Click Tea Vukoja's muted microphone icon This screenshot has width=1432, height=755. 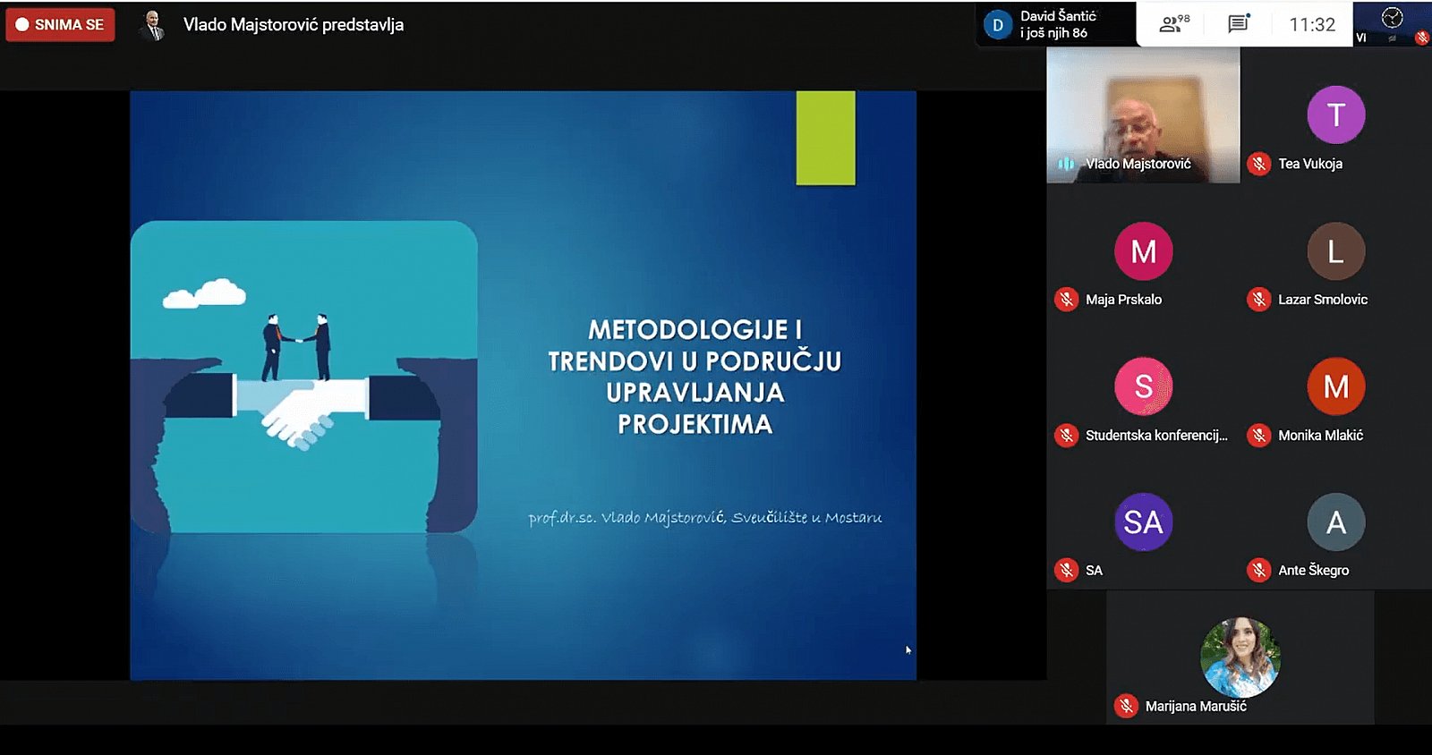click(x=1259, y=164)
